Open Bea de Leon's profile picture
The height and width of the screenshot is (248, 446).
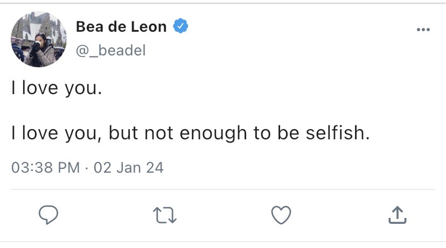(39, 39)
